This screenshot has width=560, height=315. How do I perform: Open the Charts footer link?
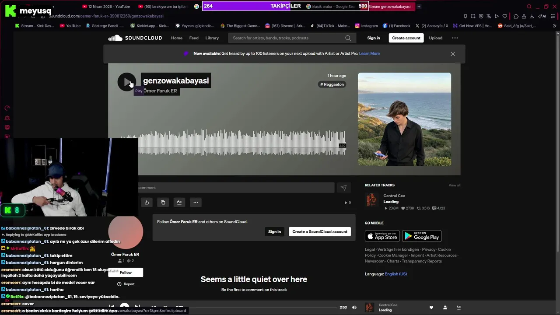393,261
